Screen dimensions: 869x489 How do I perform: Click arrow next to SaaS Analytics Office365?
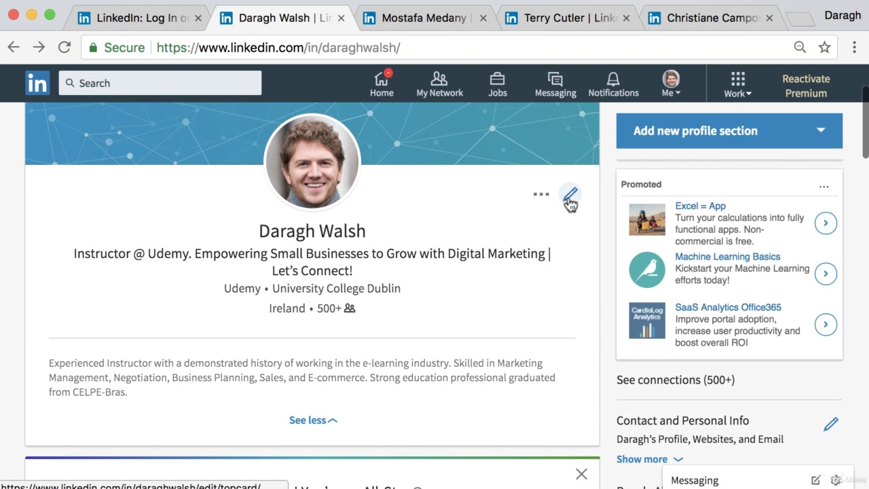(826, 325)
